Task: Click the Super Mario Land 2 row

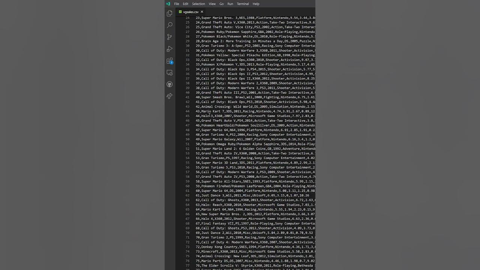Action: [255, 148]
